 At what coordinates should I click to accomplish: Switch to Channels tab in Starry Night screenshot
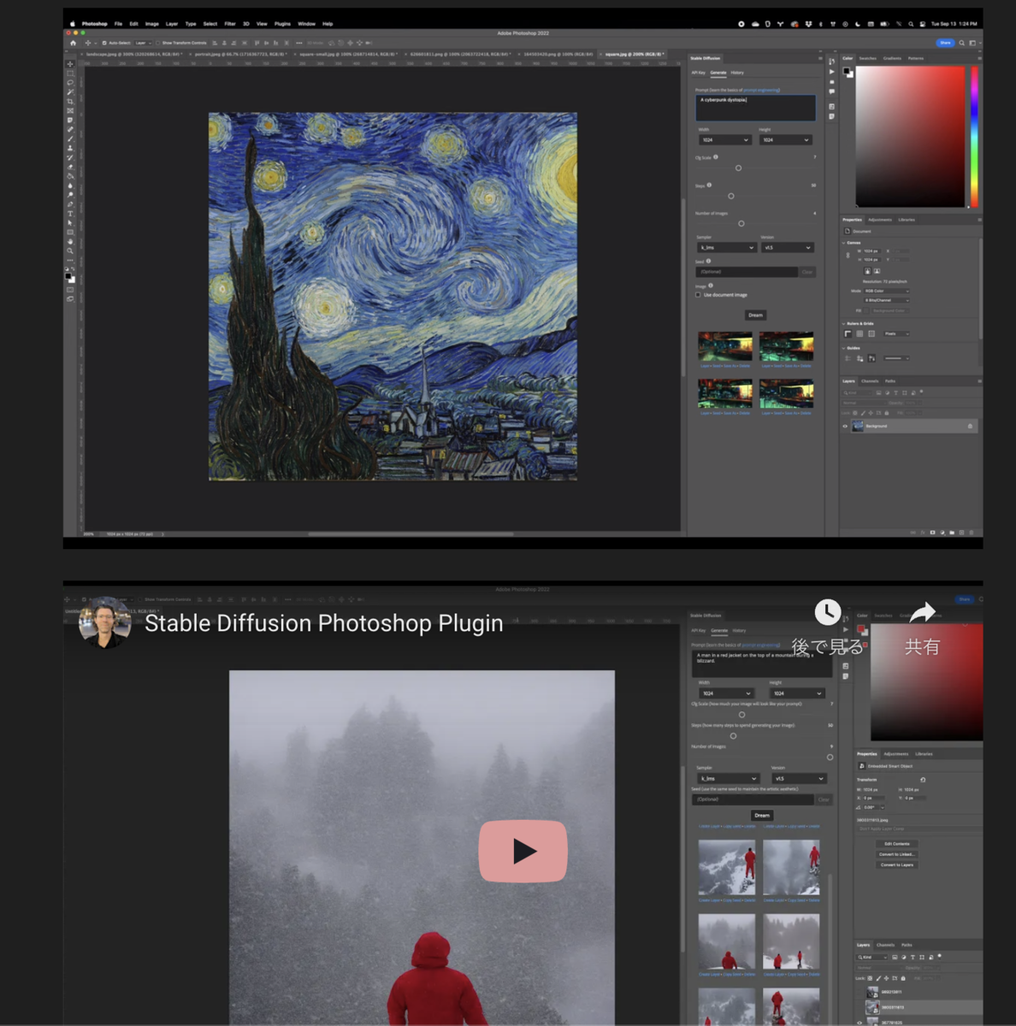pyautogui.click(x=870, y=381)
